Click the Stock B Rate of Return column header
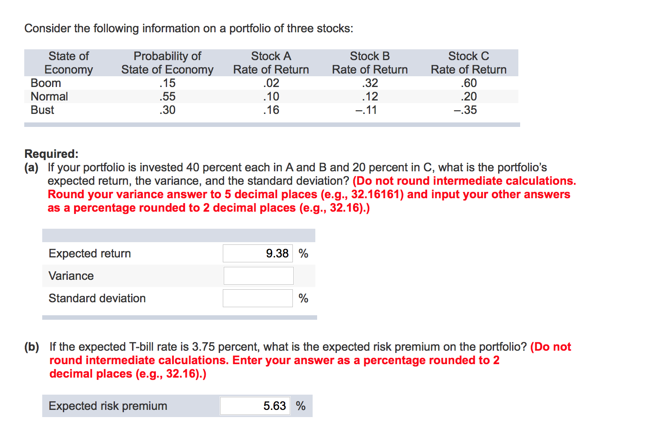 tap(370, 63)
